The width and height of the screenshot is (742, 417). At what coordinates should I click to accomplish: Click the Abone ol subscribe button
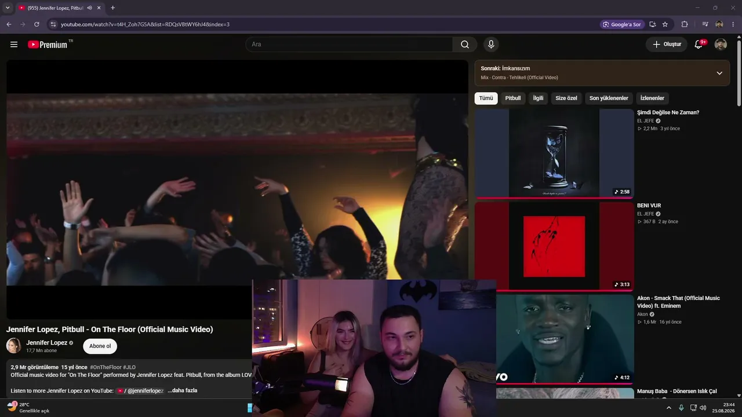coord(100,346)
